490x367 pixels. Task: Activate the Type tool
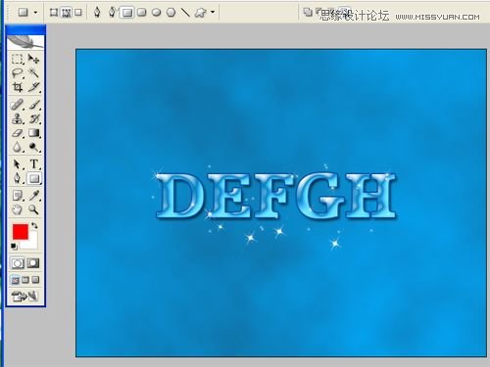click(x=33, y=164)
